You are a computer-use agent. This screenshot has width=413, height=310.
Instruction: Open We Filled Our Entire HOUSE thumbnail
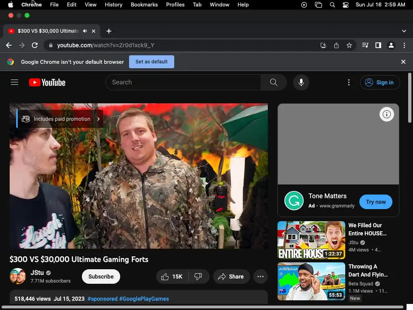pos(311,240)
